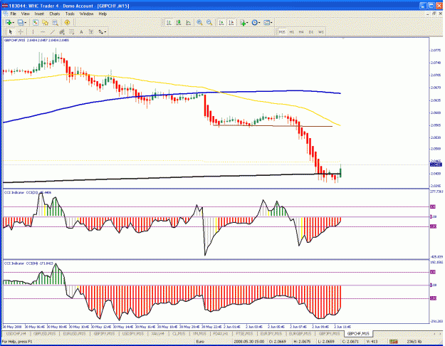Click the '236/1 kb' traffic status text

414,342
